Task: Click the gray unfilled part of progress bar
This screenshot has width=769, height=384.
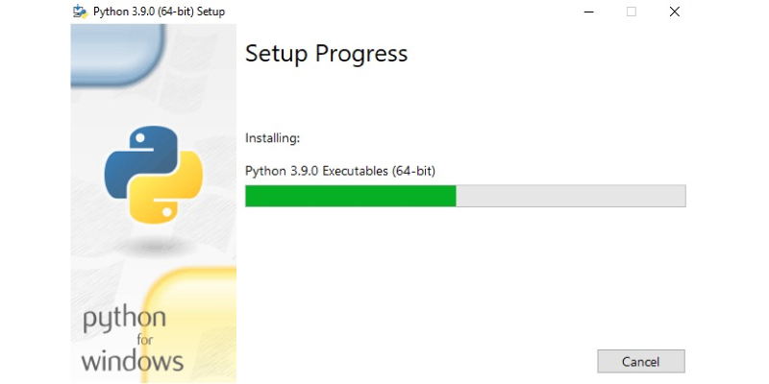Action: pyautogui.click(x=570, y=196)
